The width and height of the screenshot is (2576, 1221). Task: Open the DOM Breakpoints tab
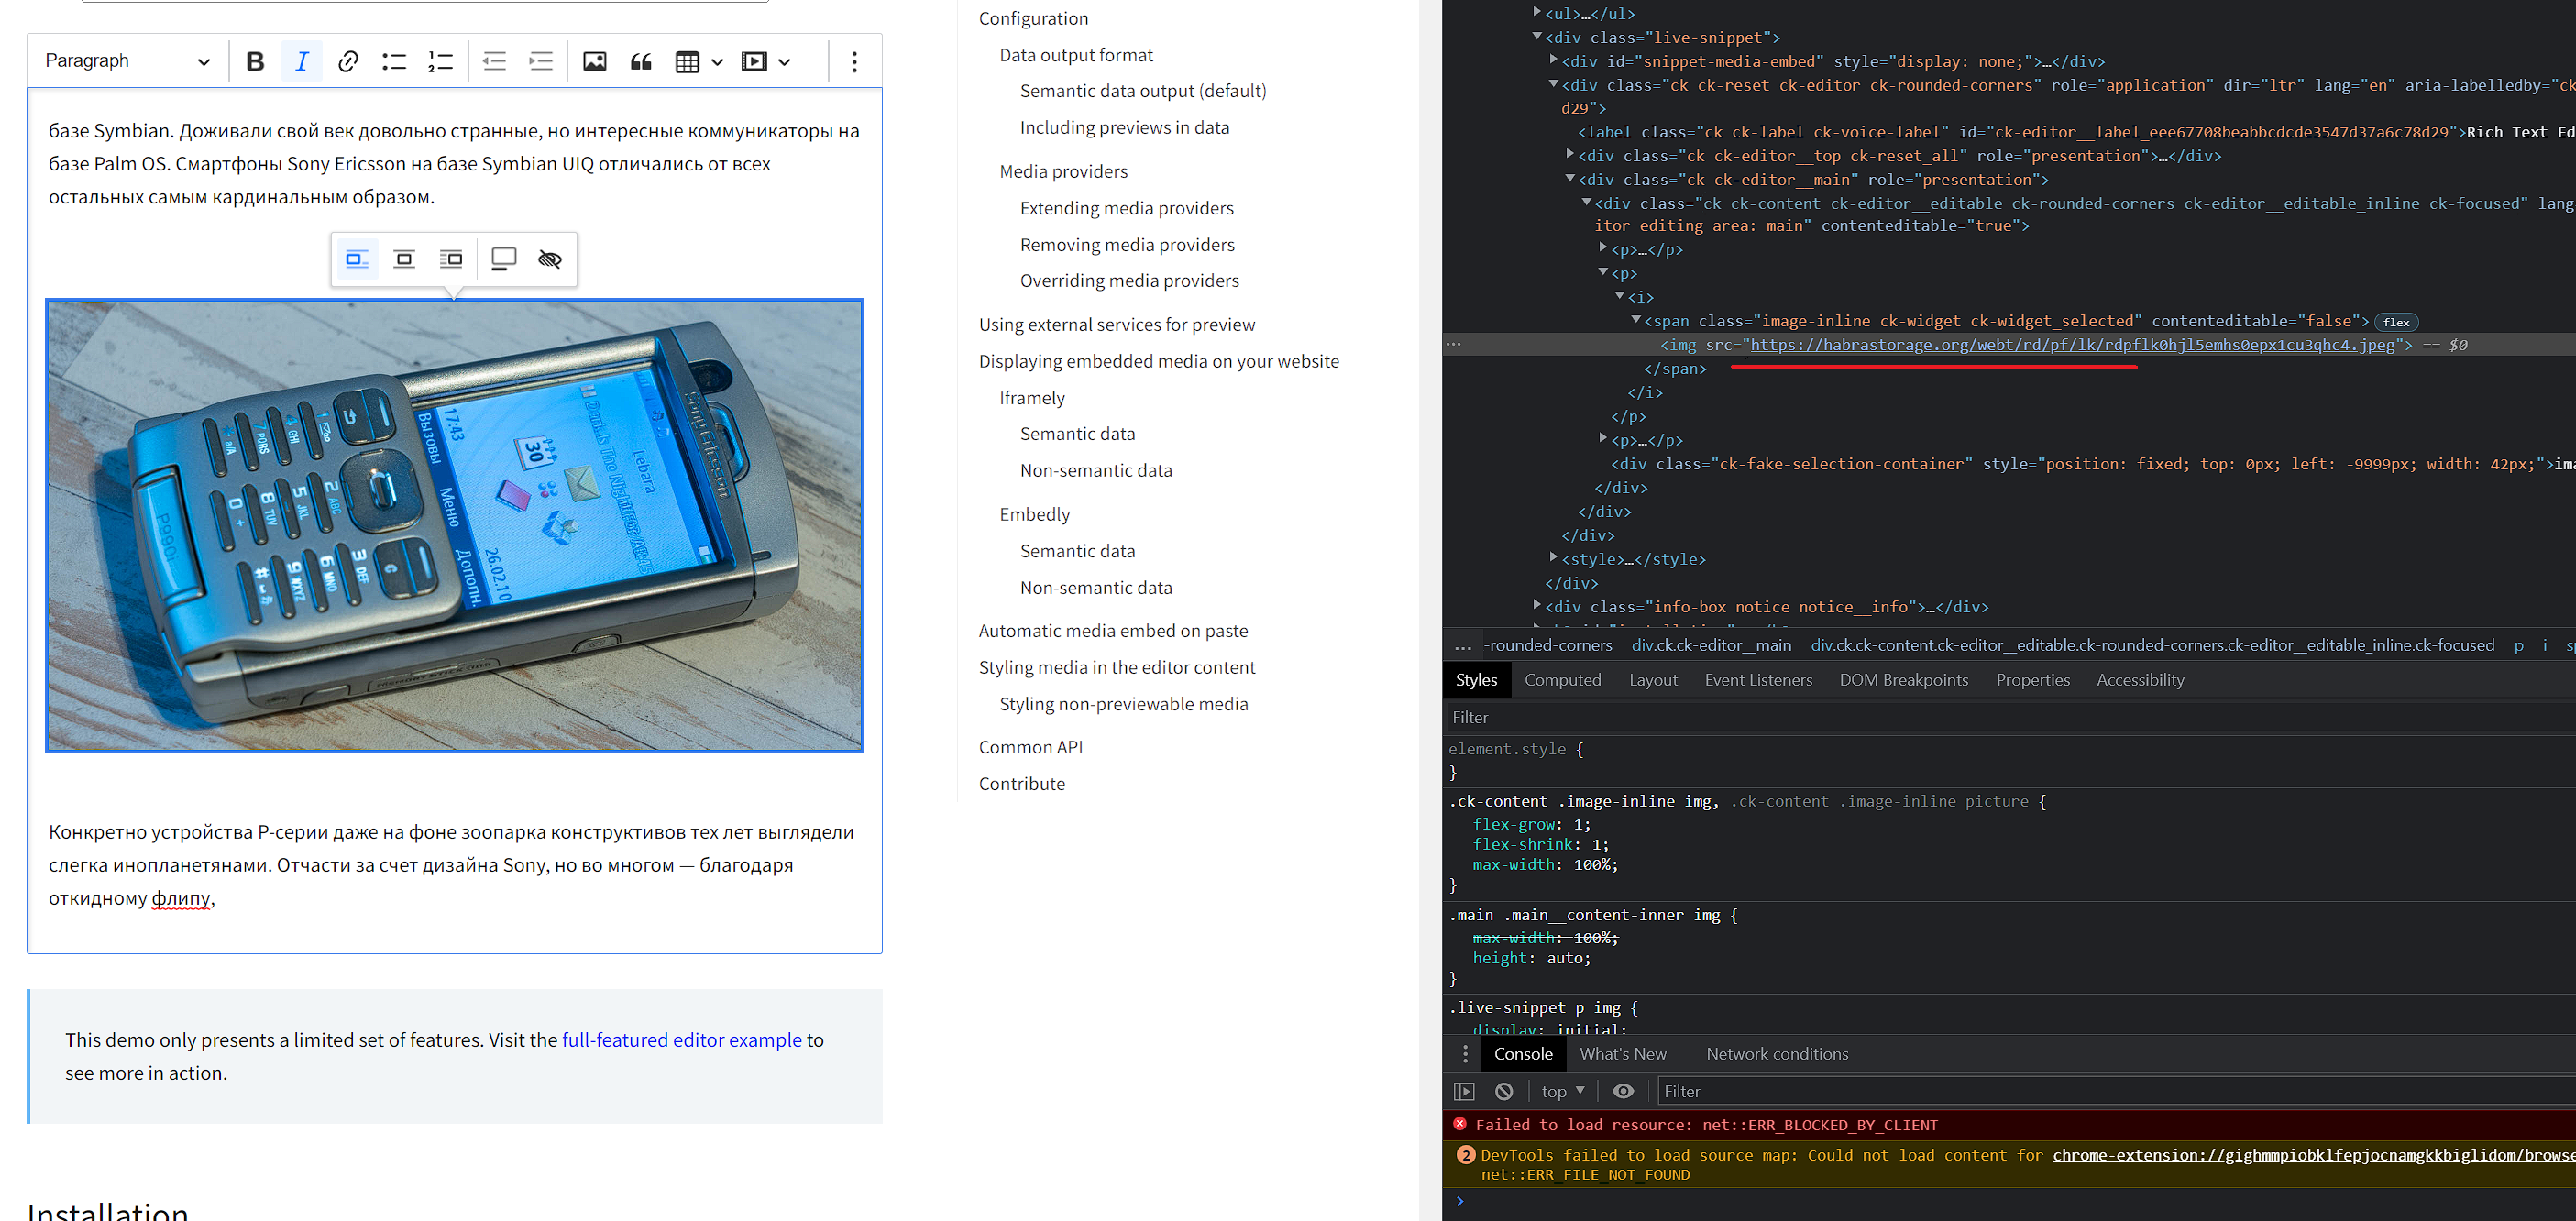[1903, 680]
